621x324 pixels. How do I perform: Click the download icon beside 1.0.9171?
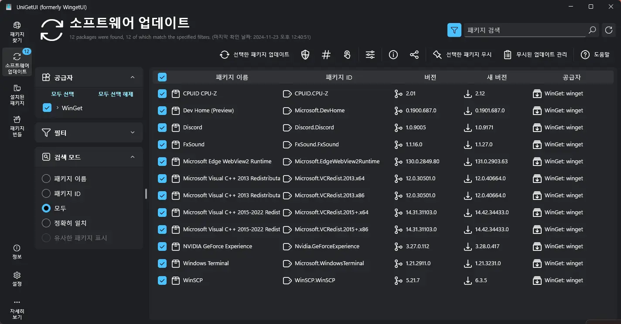[x=468, y=128]
